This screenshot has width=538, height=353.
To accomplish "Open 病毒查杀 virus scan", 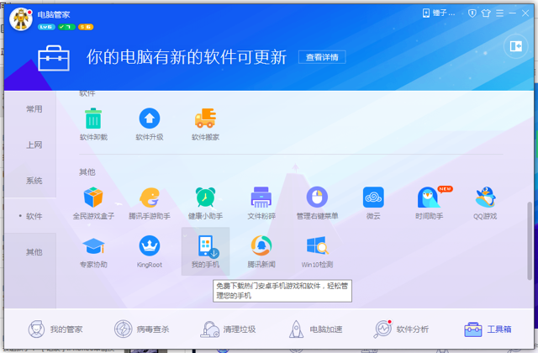I will [142, 329].
